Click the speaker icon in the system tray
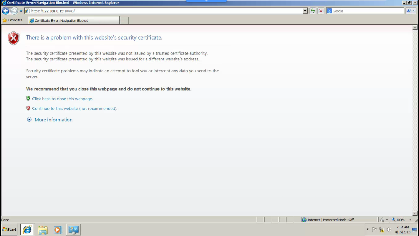The height and width of the screenshot is (236, 419). 389,229
